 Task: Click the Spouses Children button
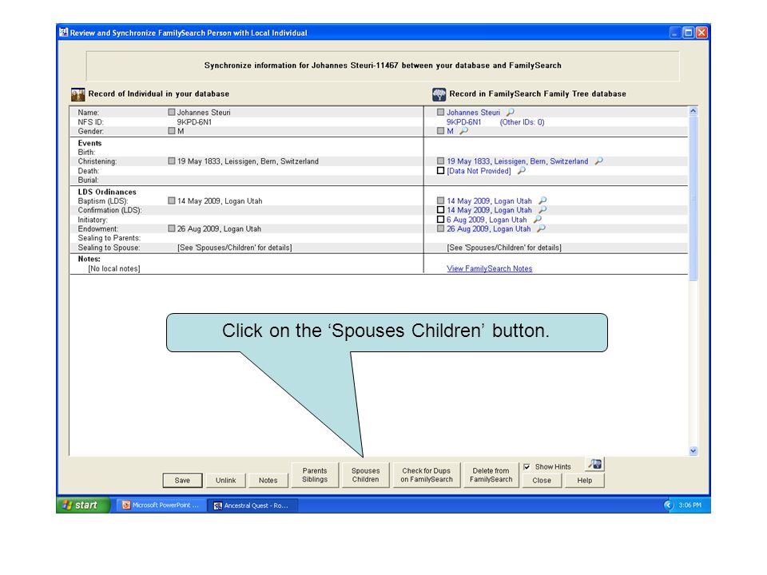(x=365, y=474)
